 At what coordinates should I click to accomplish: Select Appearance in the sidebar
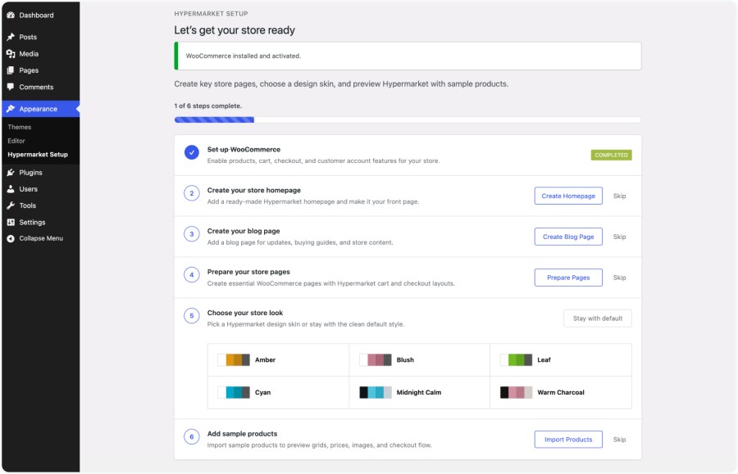pos(40,109)
